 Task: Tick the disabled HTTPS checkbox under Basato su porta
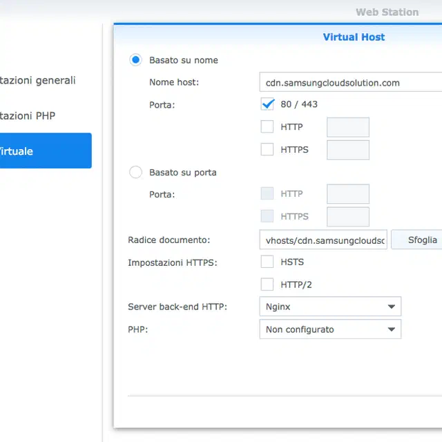(267, 216)
